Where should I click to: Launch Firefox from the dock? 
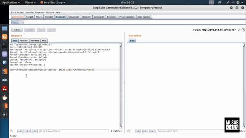tap(5, 37)
